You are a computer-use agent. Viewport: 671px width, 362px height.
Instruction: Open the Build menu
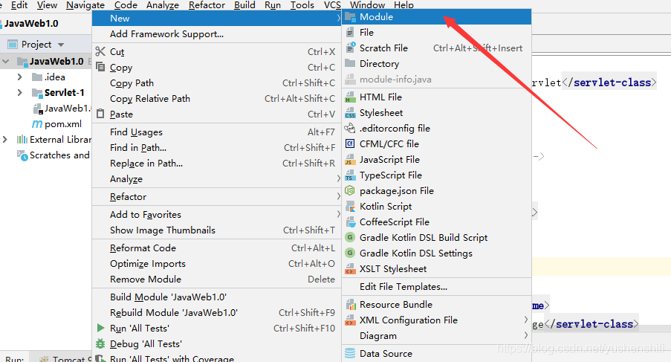coord(244,5)
